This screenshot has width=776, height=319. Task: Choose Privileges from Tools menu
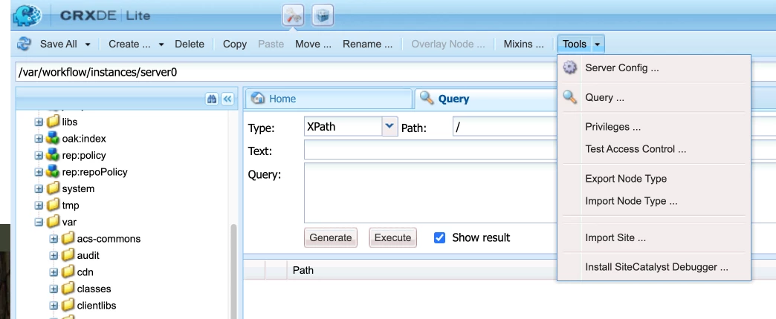click(654, 127)
